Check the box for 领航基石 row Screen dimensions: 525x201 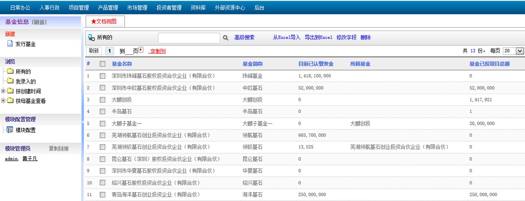coord(103,135)
